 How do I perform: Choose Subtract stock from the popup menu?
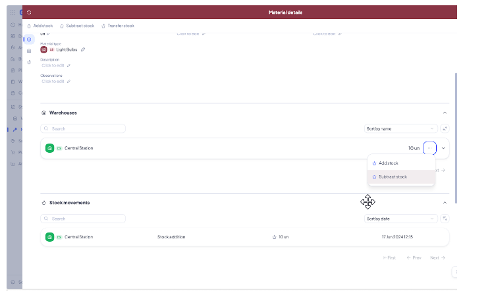click(x=401, y=177)
